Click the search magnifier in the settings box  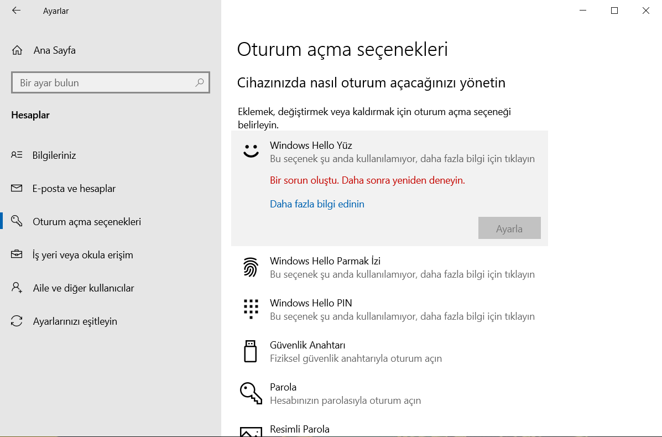[199, 82]
